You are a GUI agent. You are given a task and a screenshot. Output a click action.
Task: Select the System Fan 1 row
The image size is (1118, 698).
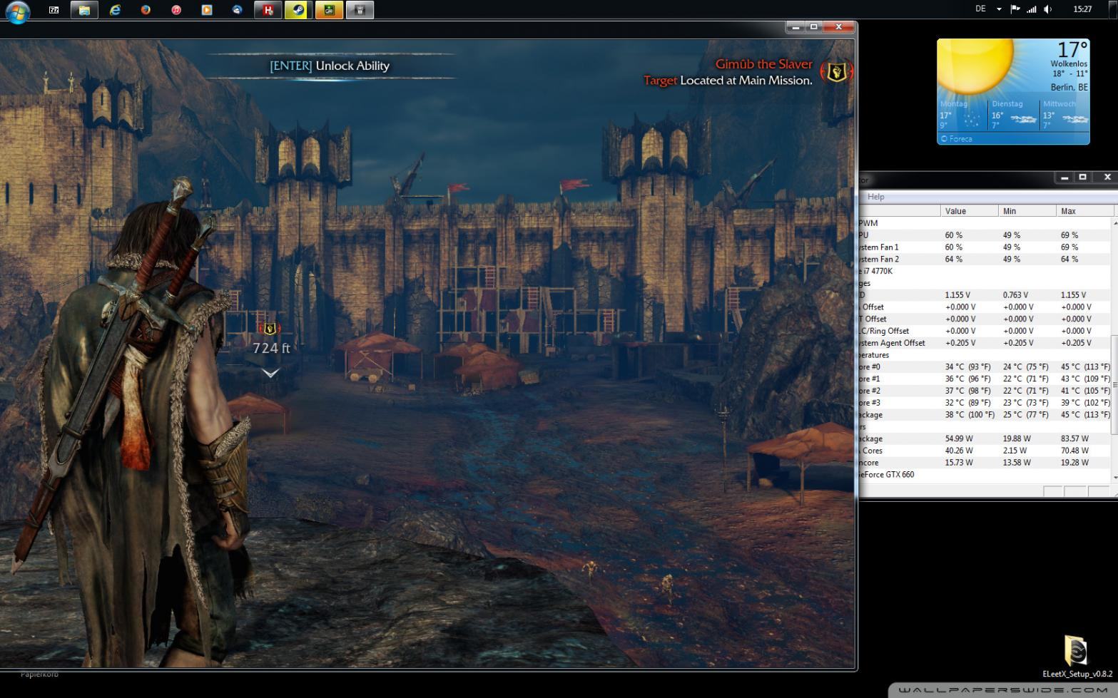(x=985, y=247)
